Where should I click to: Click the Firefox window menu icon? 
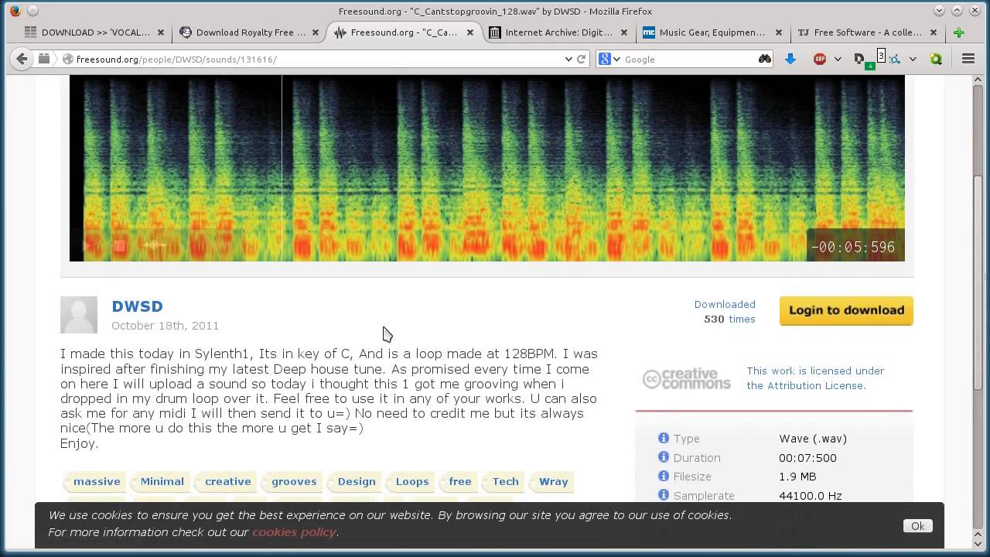(15, 11)
